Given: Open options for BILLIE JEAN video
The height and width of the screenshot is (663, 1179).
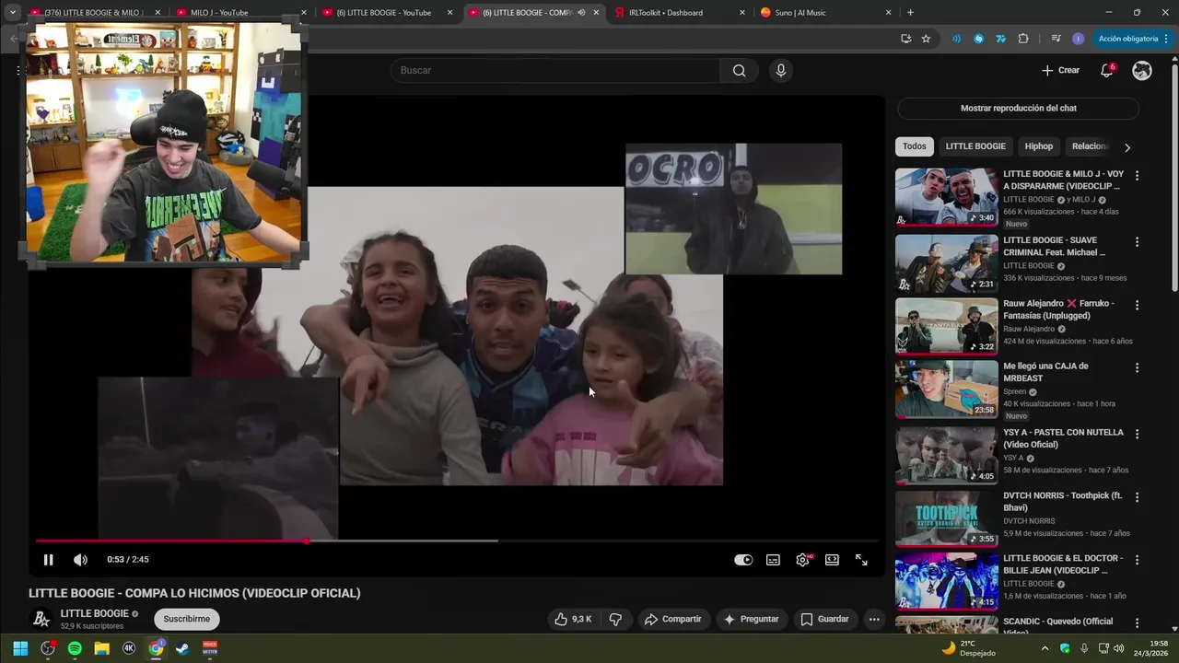Looking at the screenshot, I should (1137, 560).
